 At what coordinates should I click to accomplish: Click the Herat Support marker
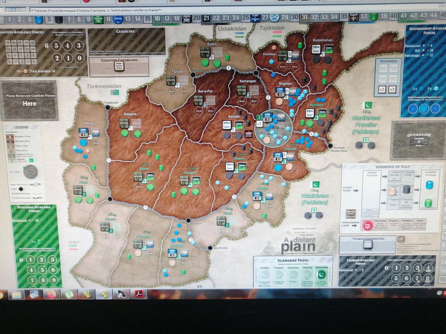click(x=95, y=132)
